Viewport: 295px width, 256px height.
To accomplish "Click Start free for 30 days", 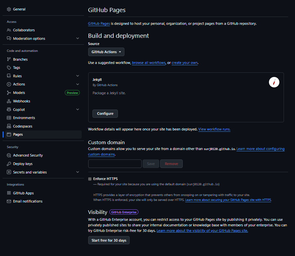I will (109, 240).
